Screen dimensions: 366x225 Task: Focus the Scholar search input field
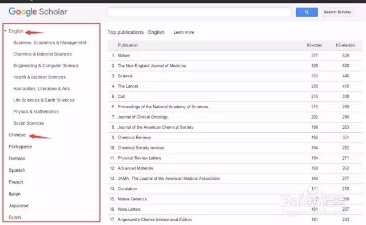(x=199, y=12)
